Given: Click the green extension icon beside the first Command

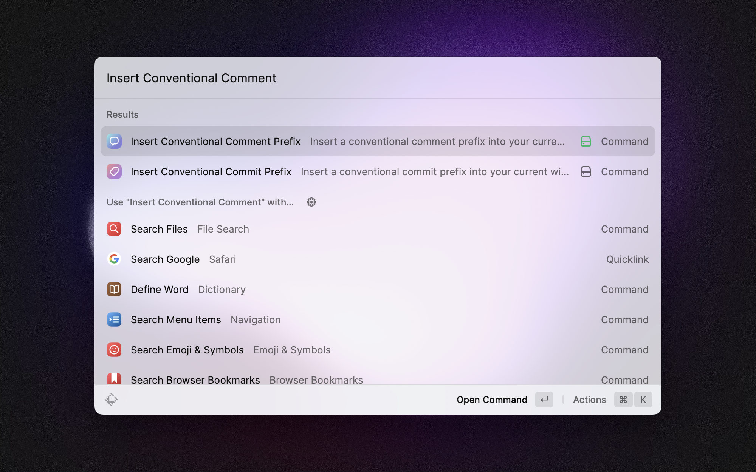Looking at the screenshot, I should coord(586,141).
